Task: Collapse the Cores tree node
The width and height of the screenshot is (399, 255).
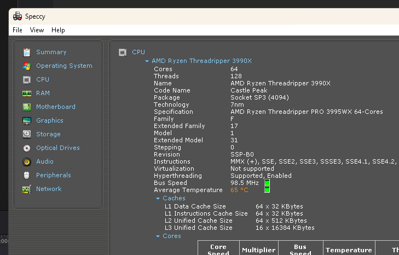Action: (x=158, y=236)
